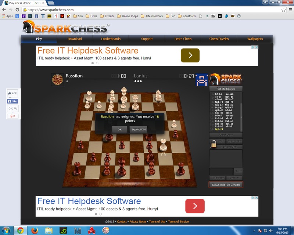Viewport: 294px width, 235px height.
Task: Bookmark this page with the star icon
Action: click(x=283, y=10)
